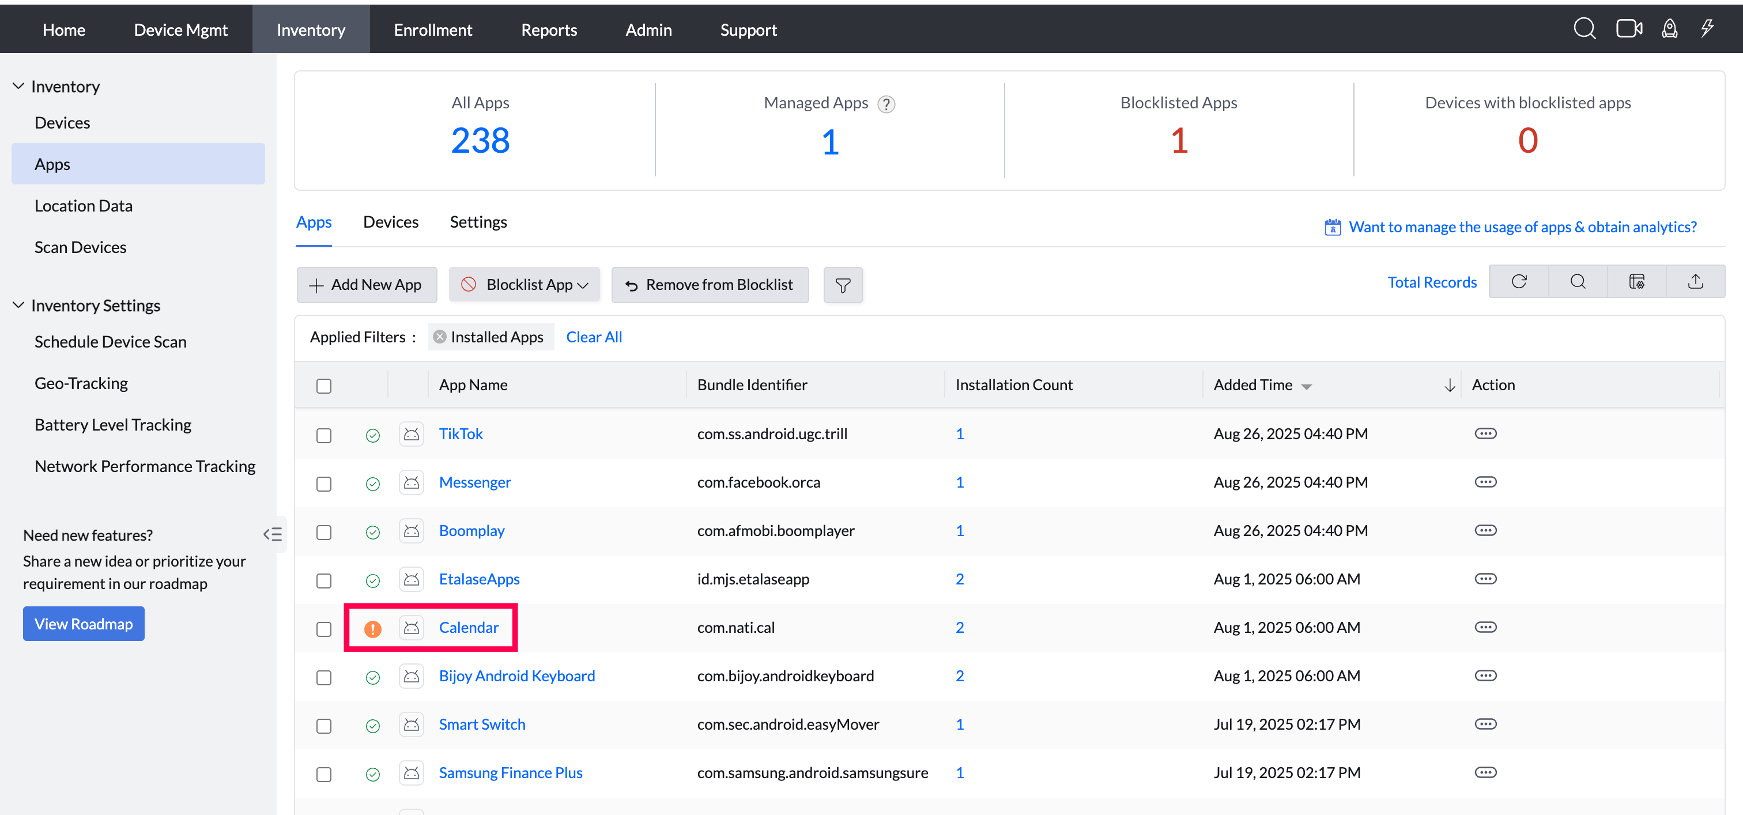Open the Enrollment menu
This screenshot has height=815, width=1743.
click(x=432, y=30)
